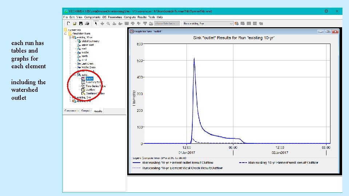349x196 pixels.
Task: Select the existing 2-yr run
Action: pos(84,97)
